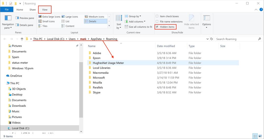
Task: Open the File menu
Action: point(7,10)
